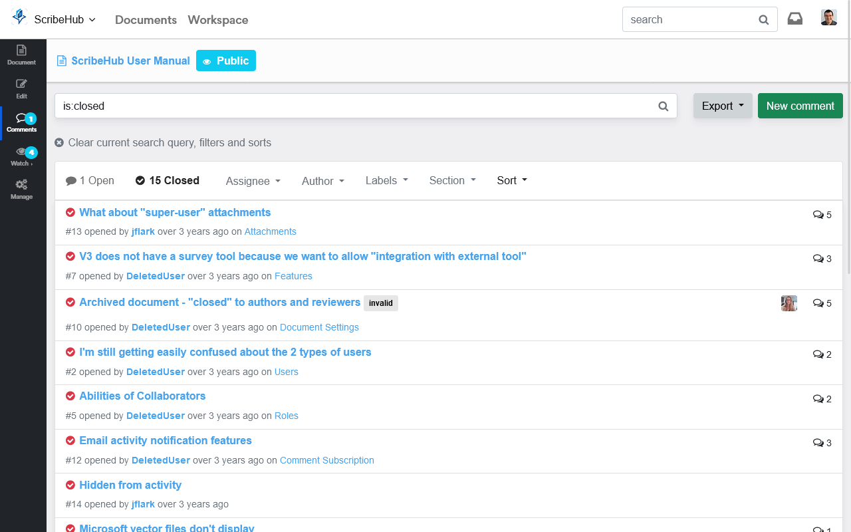Open the ScribeHub User Manual link
The width and height of the screenshot is (851, 532).
(x=130, y=61)
